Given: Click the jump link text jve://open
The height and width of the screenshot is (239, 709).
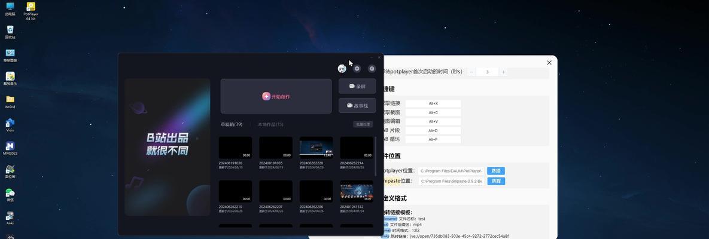Looking at the screenshot, I should pyautogui.click(x=459, y=236).
